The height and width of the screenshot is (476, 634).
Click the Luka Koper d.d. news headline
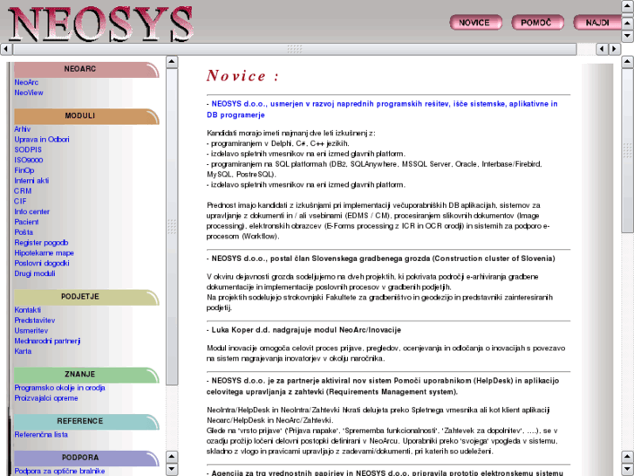[x=303, y=330]
